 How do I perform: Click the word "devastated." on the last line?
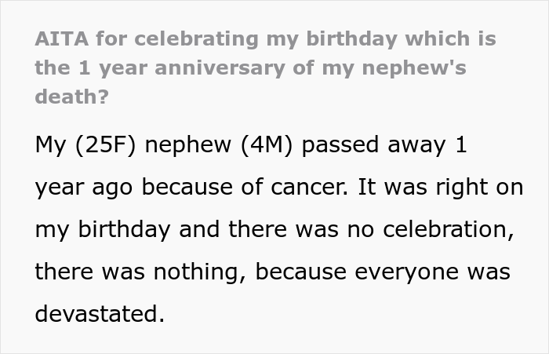tap(100, 315)
